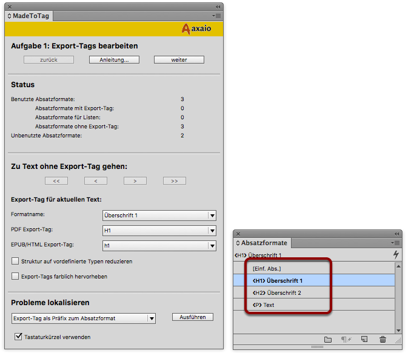Click the Absatzformate panel resize grip
The width and height of the screenshot is (411, 356).
398,340
